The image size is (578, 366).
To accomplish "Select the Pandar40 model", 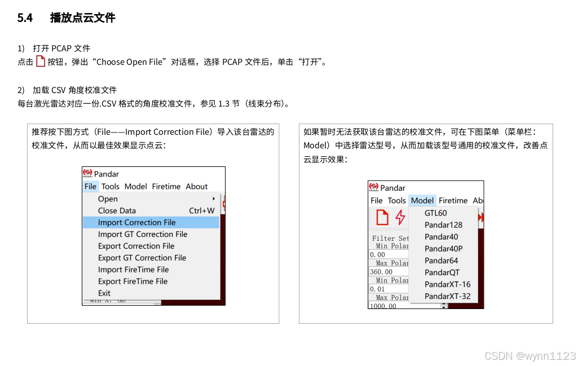I will (x=443, y=237).
